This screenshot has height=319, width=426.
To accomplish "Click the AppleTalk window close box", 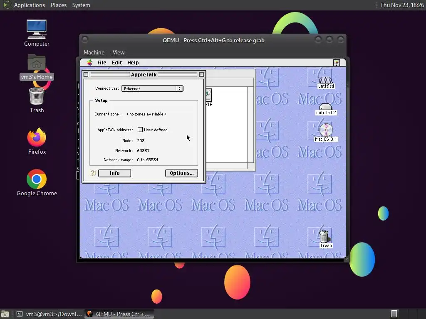I will [86, 74].
